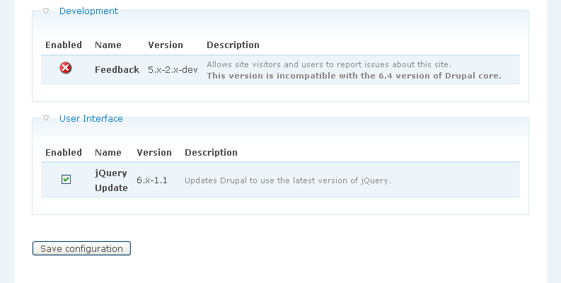Screen dimensions: 561x283
Task: Collapse the Development section triangle
Action: [x=47, y=11]
